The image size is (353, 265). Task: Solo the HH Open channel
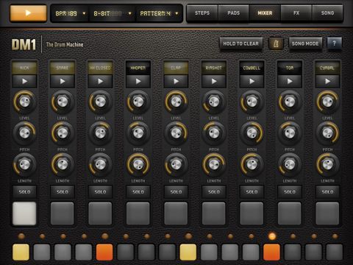[x=138, y=191]
